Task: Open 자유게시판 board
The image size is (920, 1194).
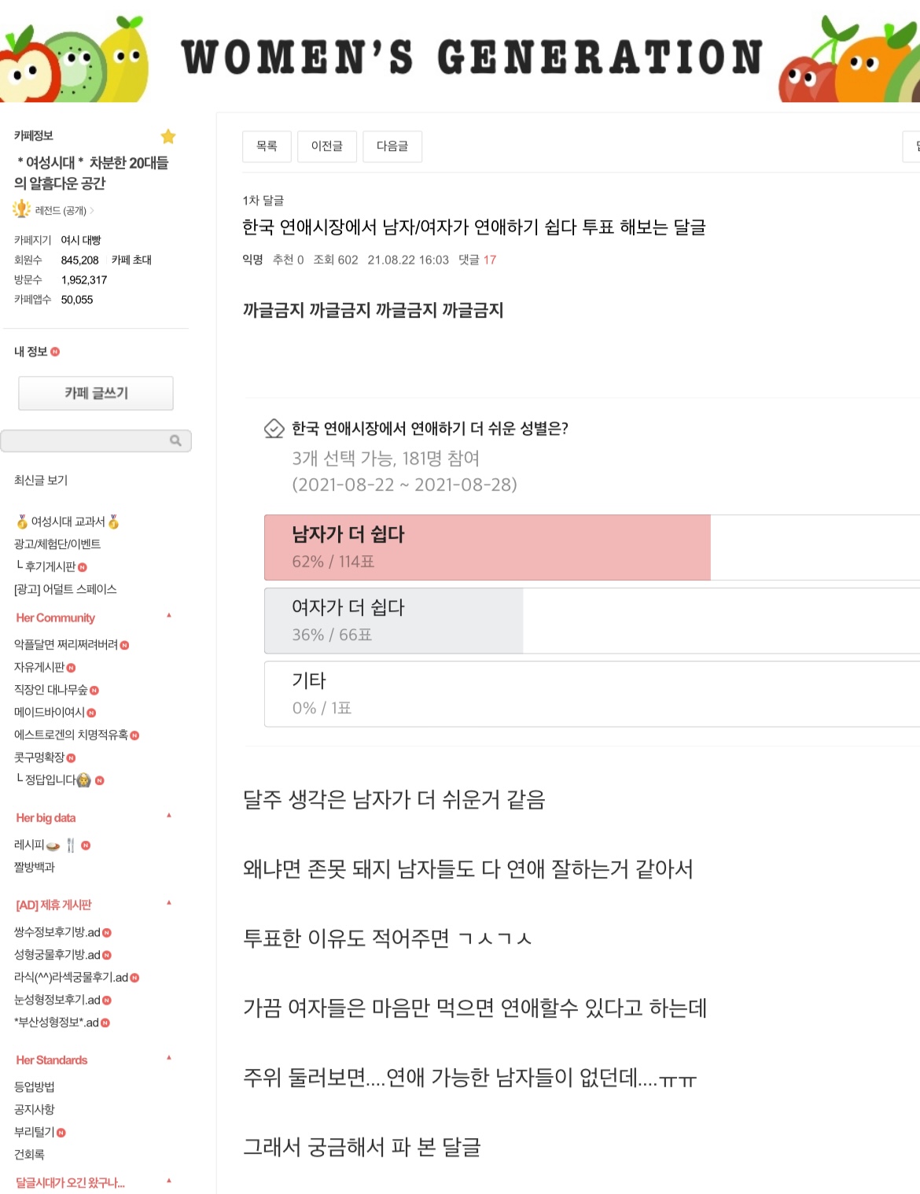Action: click(x=39, y=667)
